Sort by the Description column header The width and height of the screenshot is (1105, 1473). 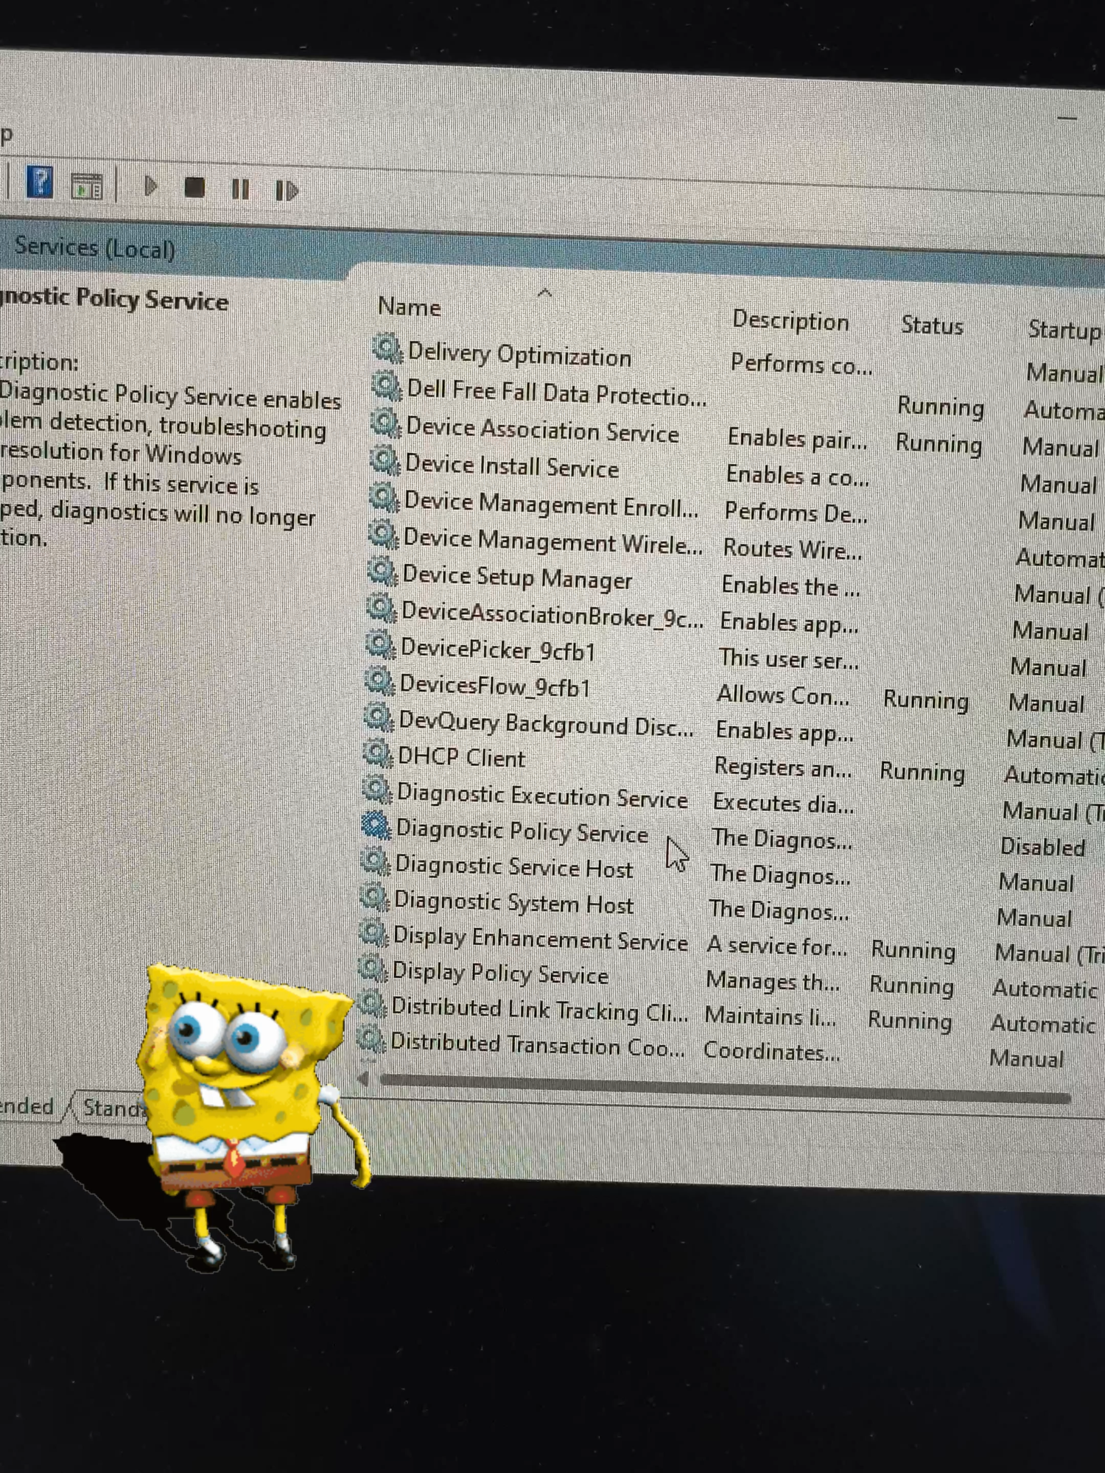point(790,320)
